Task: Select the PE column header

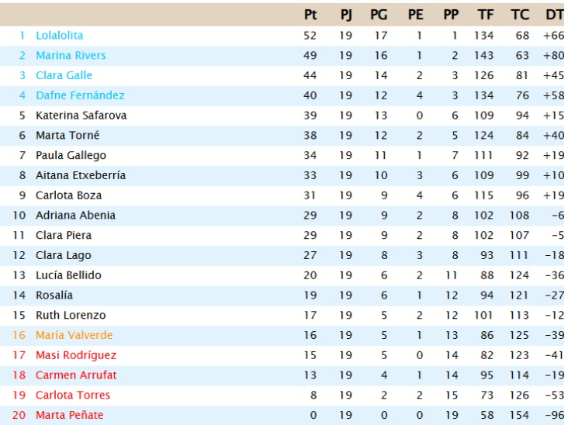Action: pos(415,14)
